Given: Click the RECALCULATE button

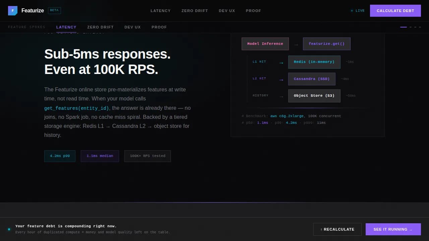Looking at the screenshot, I should tap(338, 229).
